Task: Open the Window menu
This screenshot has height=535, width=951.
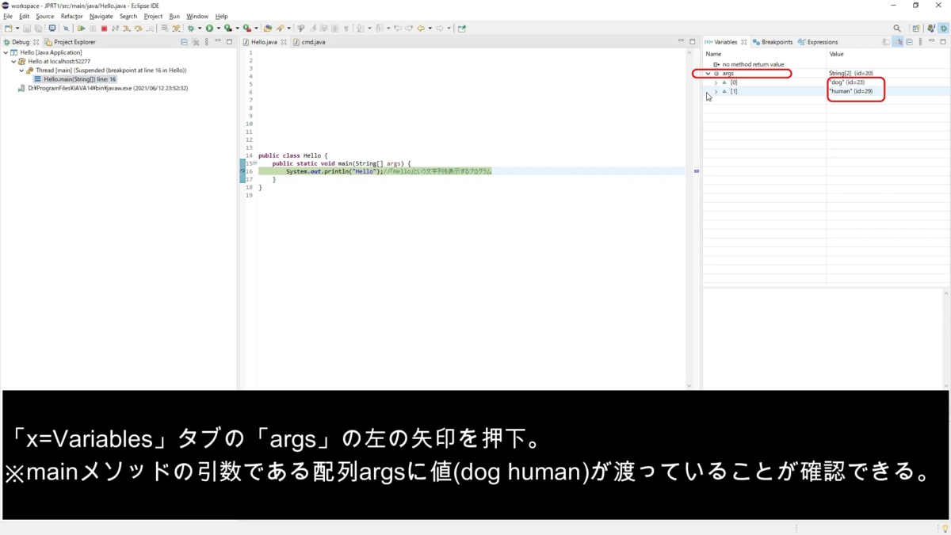Action: 197,16
